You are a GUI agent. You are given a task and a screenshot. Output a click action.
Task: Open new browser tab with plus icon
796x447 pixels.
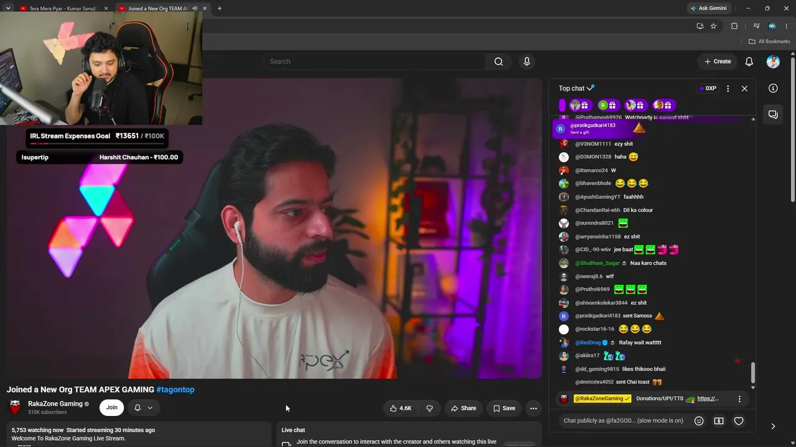[220, 8]
